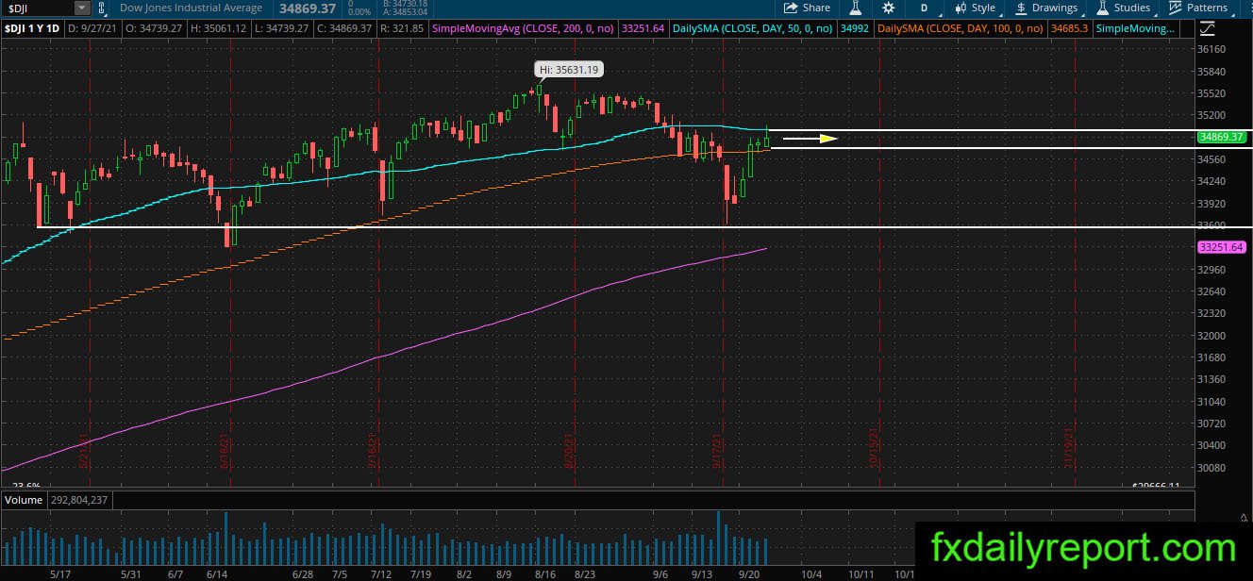Open the $DJI symbol dropdown arrow
The width and height of the screenshot is (1253, 581).
click(x=82, y=8)
